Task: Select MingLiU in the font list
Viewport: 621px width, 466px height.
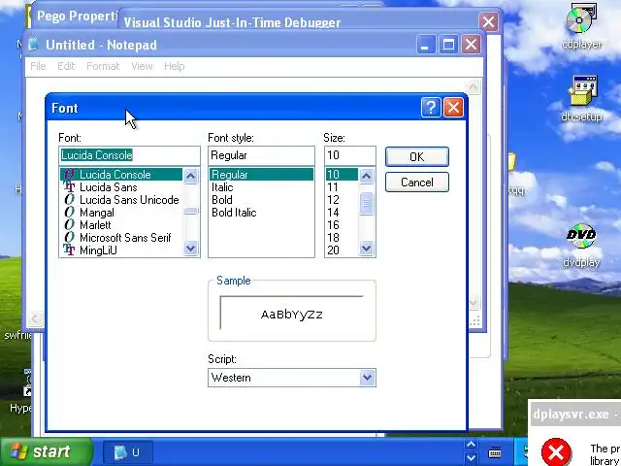Action: 121,250
